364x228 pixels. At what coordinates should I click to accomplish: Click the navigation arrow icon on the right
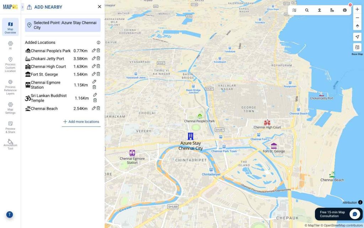[x=357, y=37]
